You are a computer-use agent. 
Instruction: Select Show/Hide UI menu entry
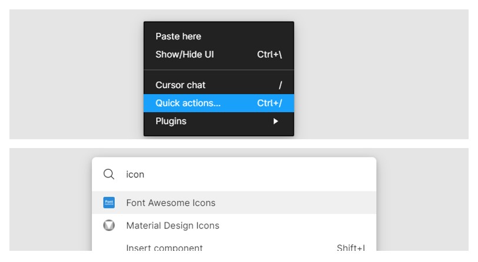pos(185,55)
